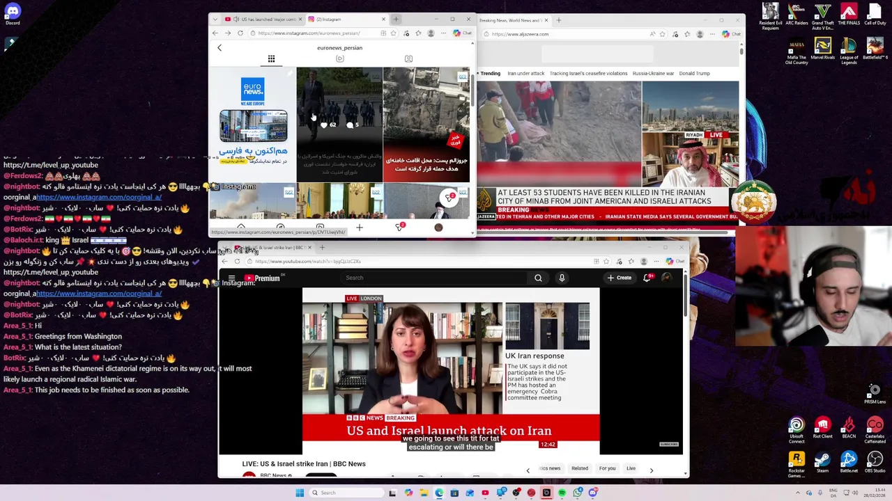
Task: Launch Battle.net desktop shortcut
Action: pos(849,463)
